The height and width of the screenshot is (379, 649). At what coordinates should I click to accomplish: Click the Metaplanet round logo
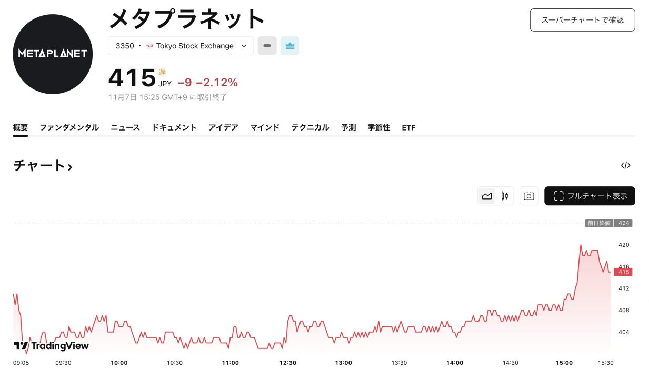pyautogui.click(x=53, y=54)
